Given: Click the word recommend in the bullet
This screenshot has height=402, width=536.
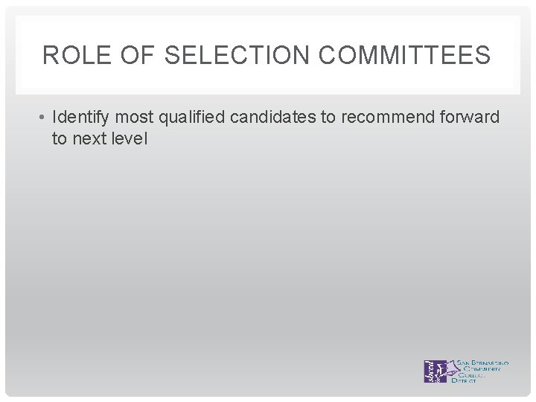Looking at the screenshot, I should tap(388, 117).
